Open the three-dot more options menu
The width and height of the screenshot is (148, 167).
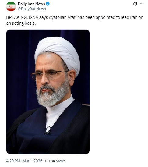coord(142,4)
